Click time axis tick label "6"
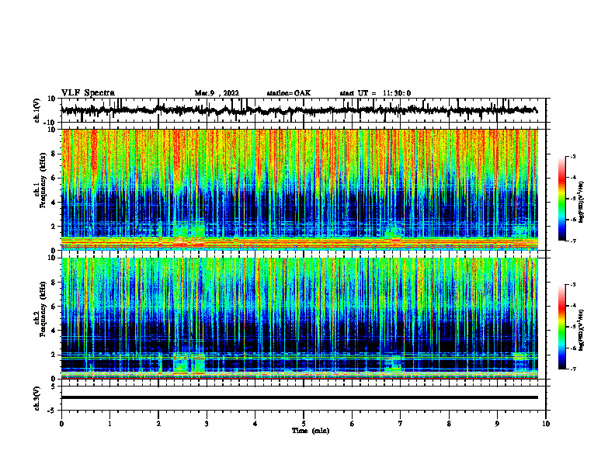This screenshot has width=615, height=475. pyautogui.click(x=353, y=424)
